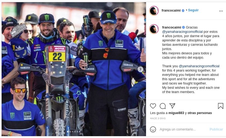Show list of otras personas likes
The width and height of the screenshot is (226, 138).
(x=200, y=113)
